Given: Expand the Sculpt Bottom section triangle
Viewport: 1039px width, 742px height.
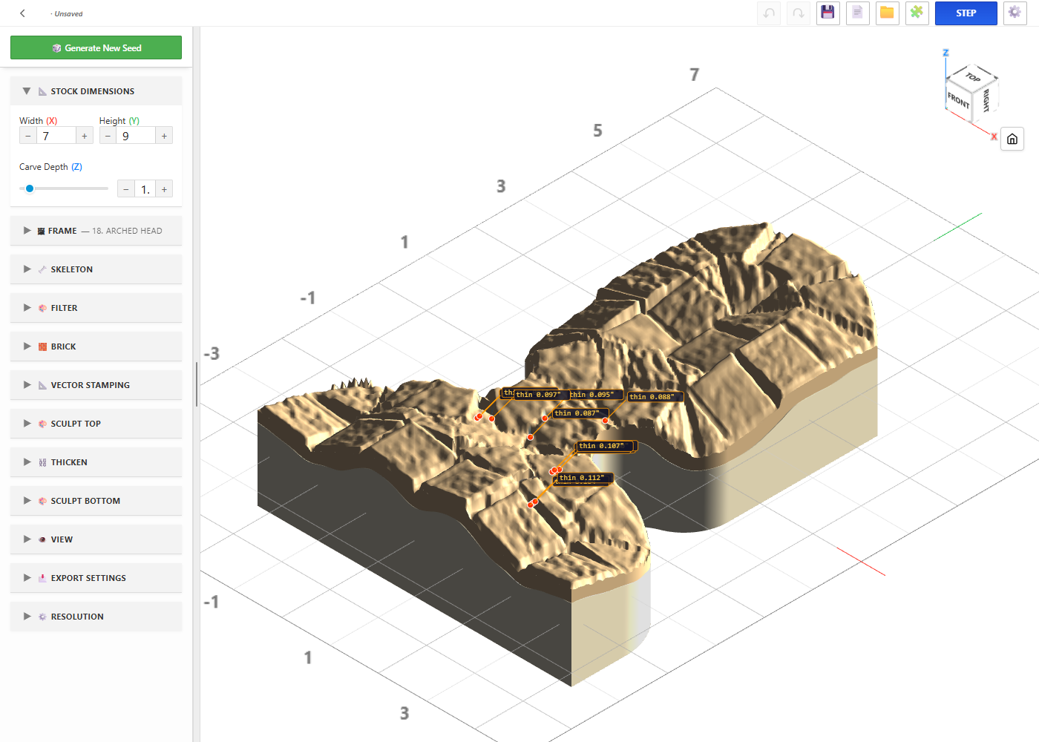Looking at the screenshot, I should point(27,501).
